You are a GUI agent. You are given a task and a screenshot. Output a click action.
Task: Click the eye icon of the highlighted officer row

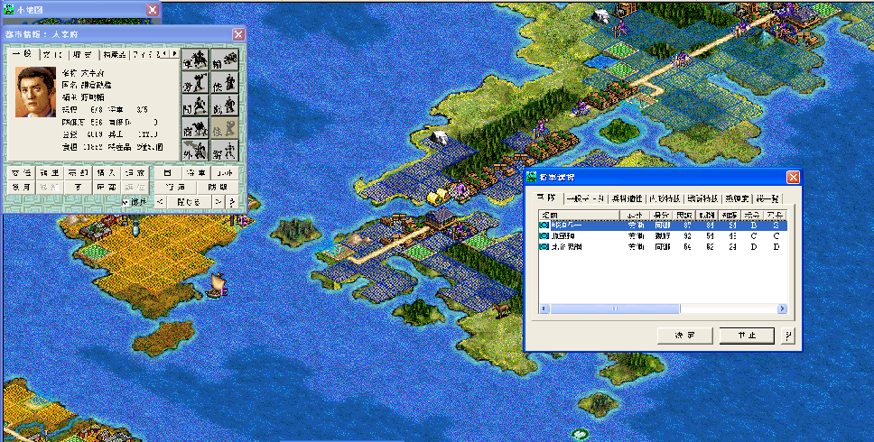(x=544, y=226)
